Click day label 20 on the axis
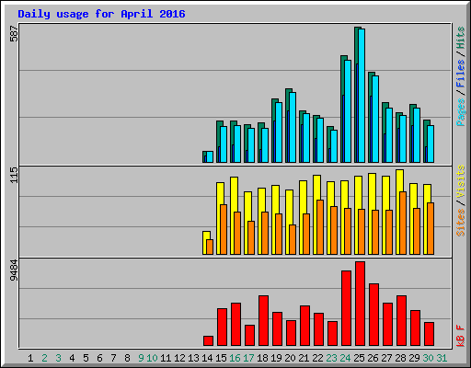 [290, 358]
